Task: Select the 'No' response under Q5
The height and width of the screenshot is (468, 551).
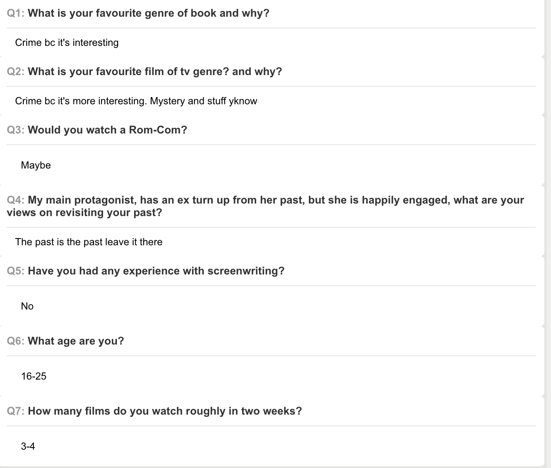Action: pos(27,306)
